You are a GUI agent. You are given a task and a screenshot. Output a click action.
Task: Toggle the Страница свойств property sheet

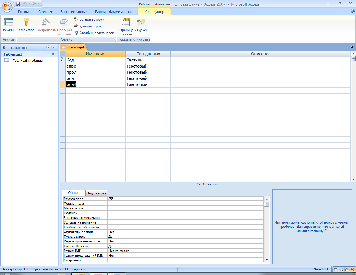(x=126, y=27)
